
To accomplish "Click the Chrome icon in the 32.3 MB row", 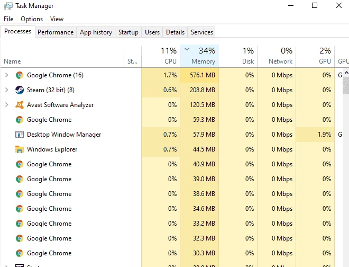I will (20, 238).
